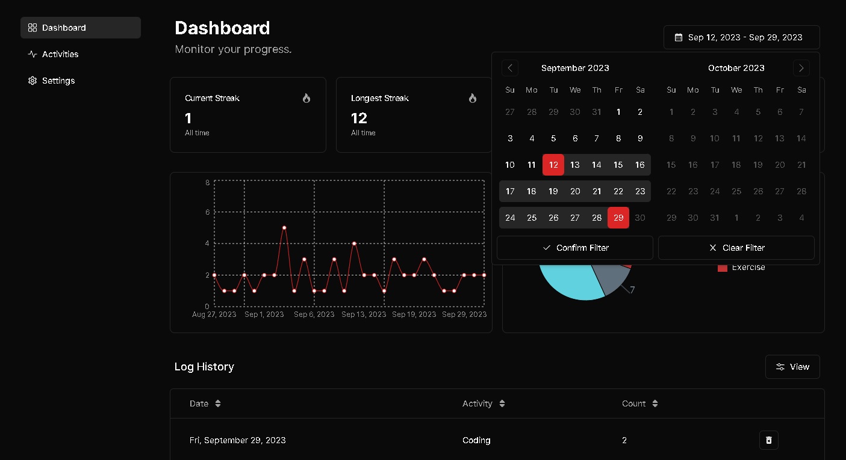The width and height of the screenshot is (846, 460).
Task: Open the date range picker field
Action: tap(741, 37)
